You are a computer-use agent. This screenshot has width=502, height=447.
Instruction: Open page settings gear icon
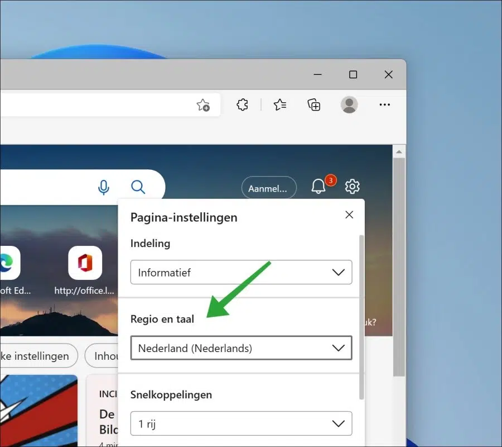click(352, 186)
